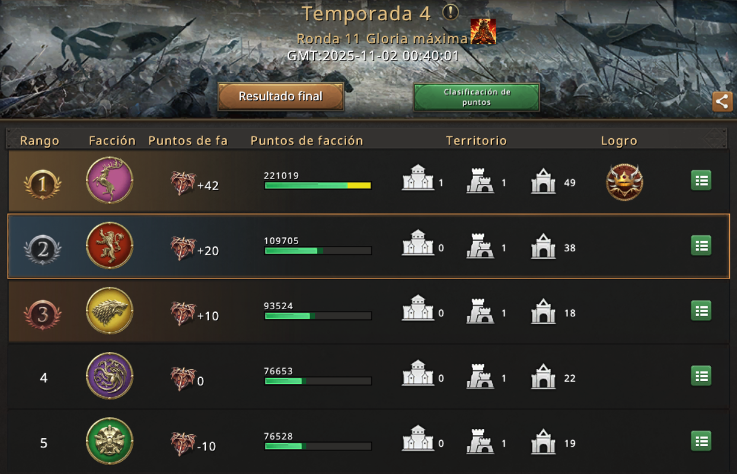Click the Territorio column header
This screenshot has width=737, height=474.
pos(477,140)
